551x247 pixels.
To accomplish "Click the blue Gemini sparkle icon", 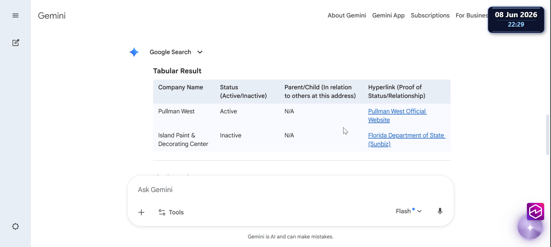I will tap(134, 52).
